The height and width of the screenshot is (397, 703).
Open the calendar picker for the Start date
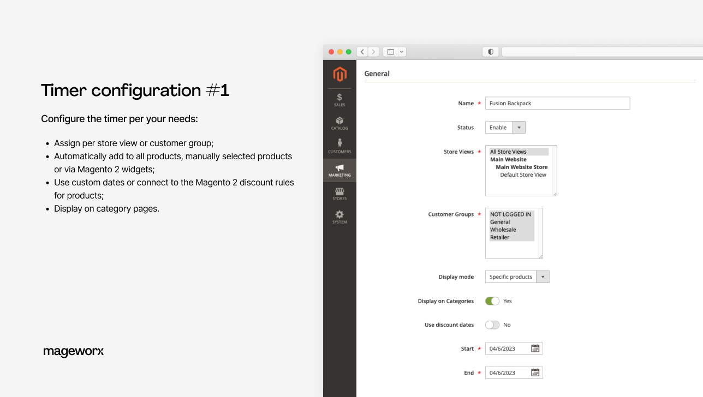[x=535, y=348]
